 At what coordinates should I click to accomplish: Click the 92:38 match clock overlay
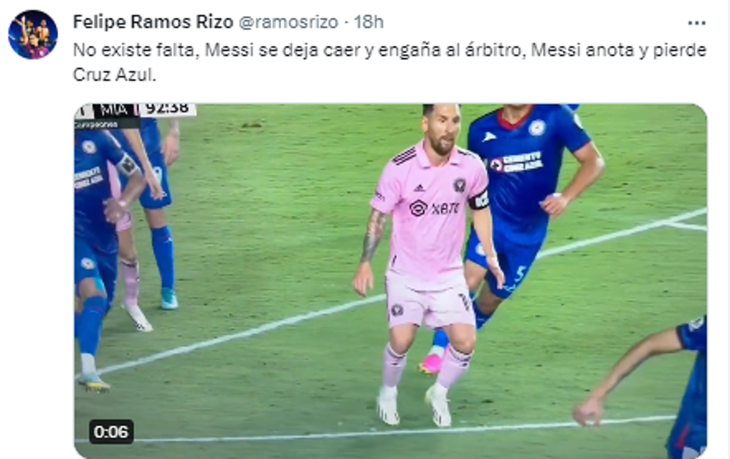pos(167,110)
